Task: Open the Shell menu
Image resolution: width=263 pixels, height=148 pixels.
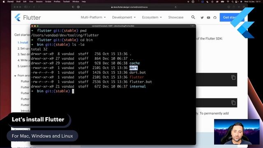Action: tap(18, 2)
